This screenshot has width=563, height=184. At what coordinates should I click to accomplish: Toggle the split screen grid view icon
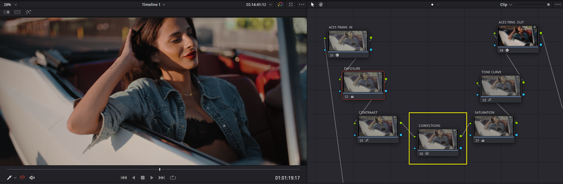18,12
